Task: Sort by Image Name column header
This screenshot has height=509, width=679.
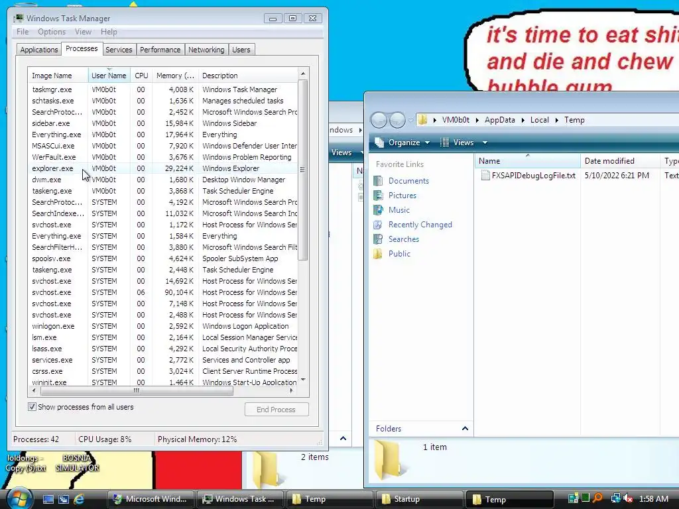Action: [58, 76]
